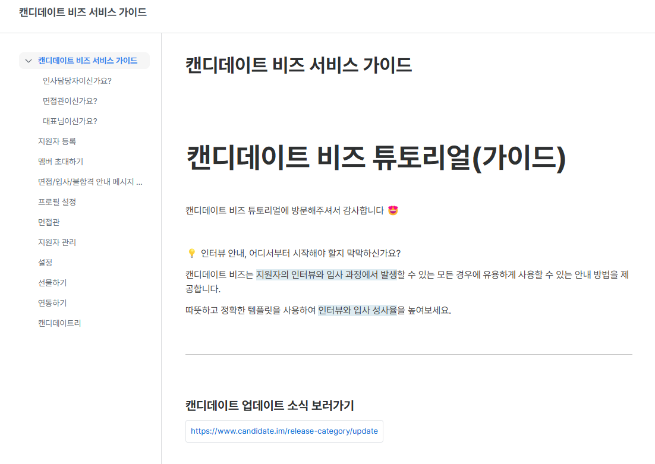The image size is (655, 464).
Task: Collapse the 캔디데이트 비즈 서비스 가이드 chevron
Action: click(29, 61)
